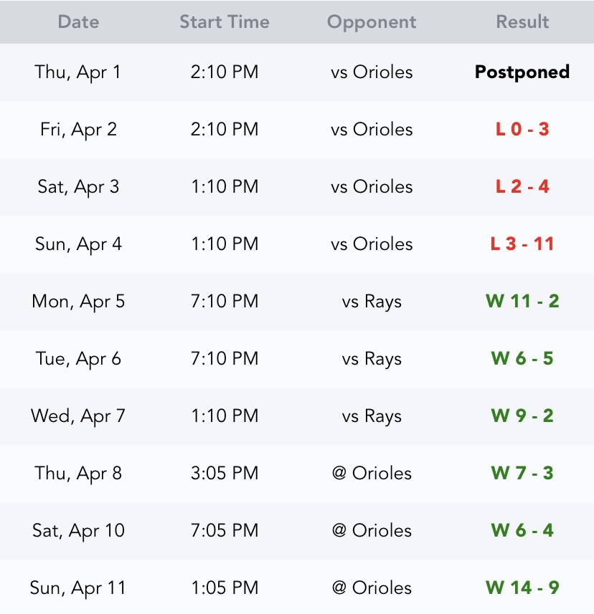Image resolution: width=594 pixels, height=614 pixels.
Task: Select the 7:05 PM start time cell
Action: tap(225, 530)
